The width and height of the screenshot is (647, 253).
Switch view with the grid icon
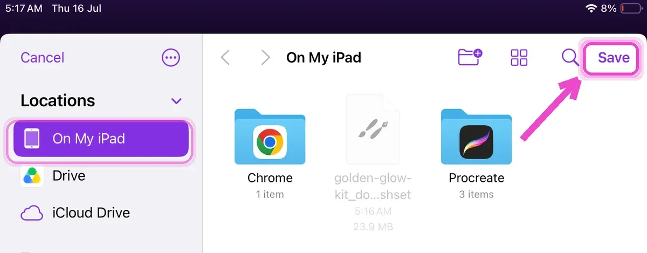519,58
